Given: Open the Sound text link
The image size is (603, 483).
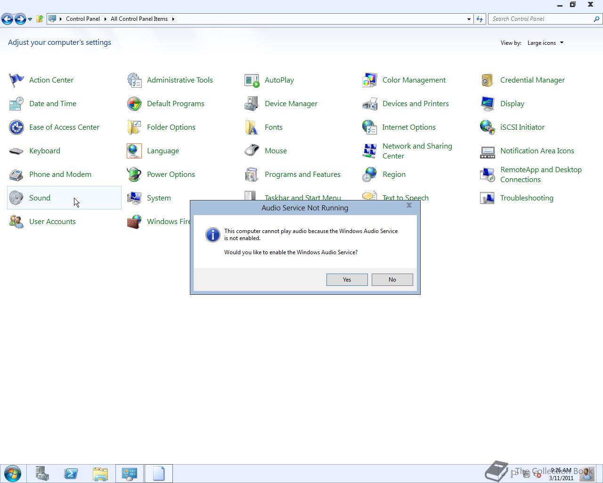Looking at the screenshot, I should [40, 198].
